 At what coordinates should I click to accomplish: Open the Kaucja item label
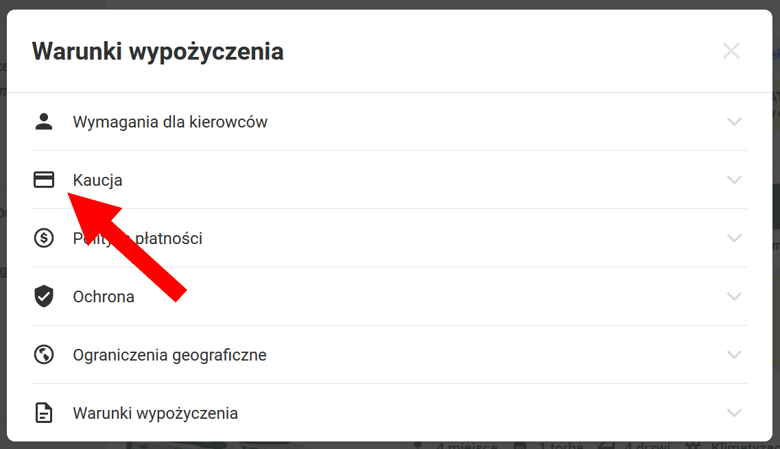[x=97, y=180]
